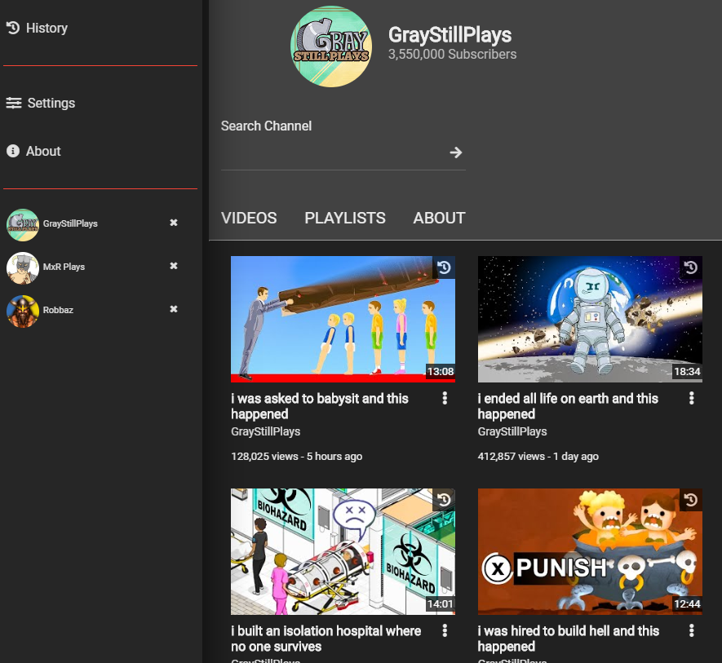The width and height of the screenshot is (722, 663).
Task: Click the 18:34 duration badge
Action: (687, 372)
